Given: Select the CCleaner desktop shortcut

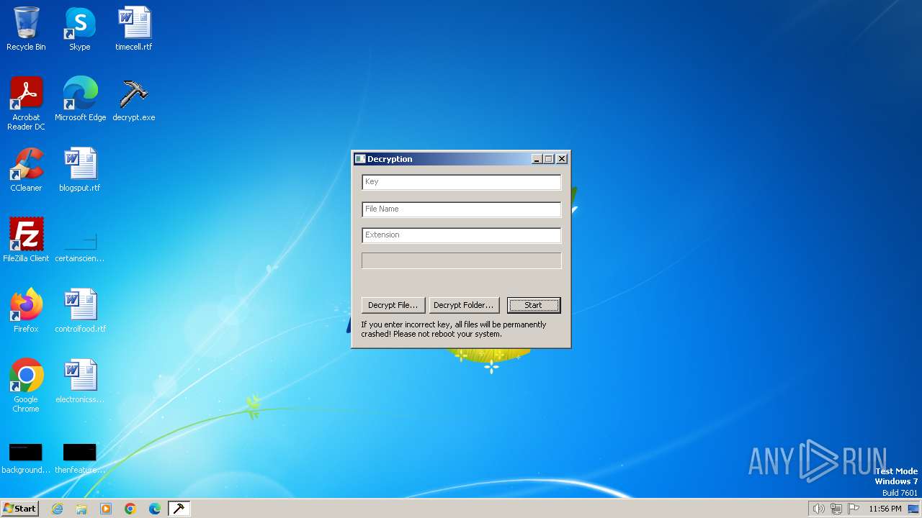Looking at the screenshot, I should click(x=26, y=170).
